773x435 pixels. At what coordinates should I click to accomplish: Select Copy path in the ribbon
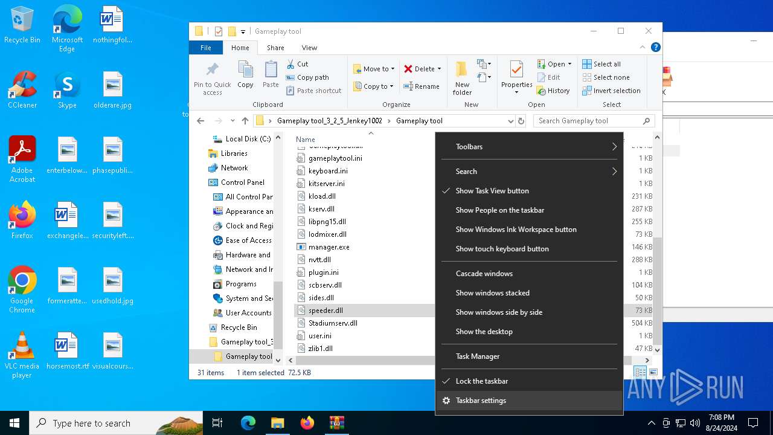[307, 77]
